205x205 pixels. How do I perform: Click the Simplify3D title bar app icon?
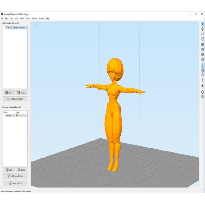coord(2,14)
